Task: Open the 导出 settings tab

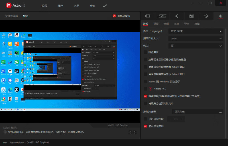Action: tap(187, 24)
